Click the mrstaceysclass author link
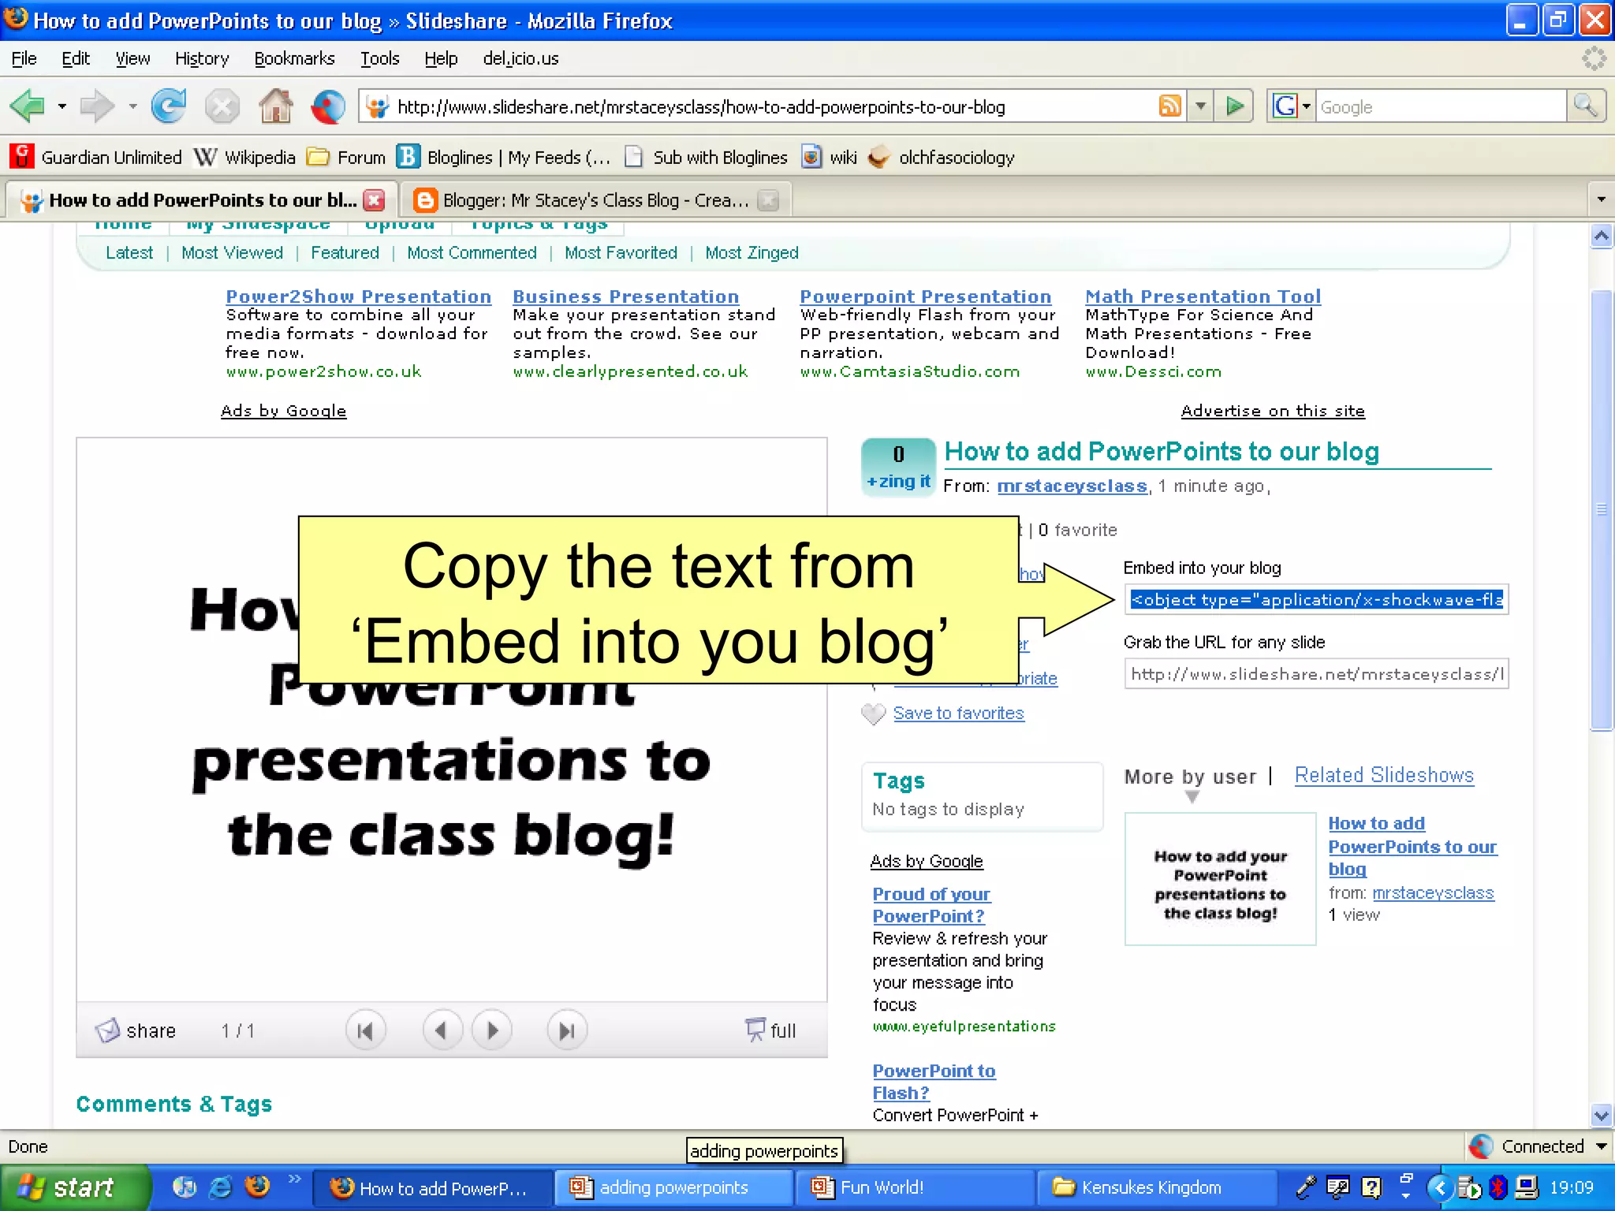 click(1072, 486)
